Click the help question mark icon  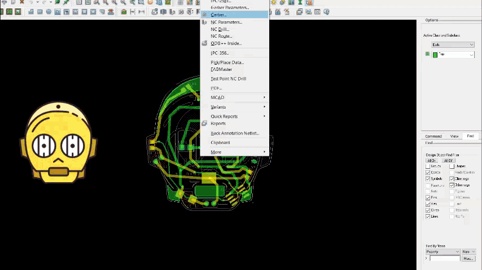pyautogui.click(x=326, y=12)
